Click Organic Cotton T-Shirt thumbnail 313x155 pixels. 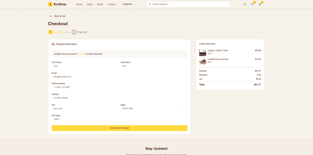click(x=203, y=53)
